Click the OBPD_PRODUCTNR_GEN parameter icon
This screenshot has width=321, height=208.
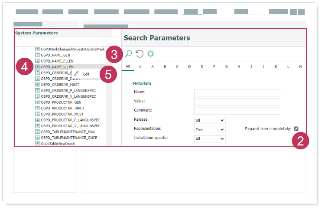37,102
